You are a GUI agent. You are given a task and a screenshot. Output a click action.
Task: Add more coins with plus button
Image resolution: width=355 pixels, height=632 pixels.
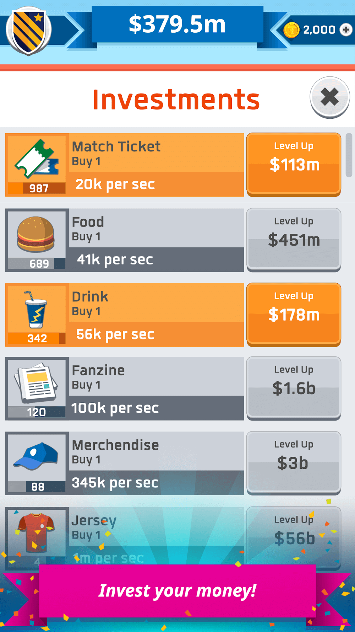pyautogui.click(x=346, y=30)
